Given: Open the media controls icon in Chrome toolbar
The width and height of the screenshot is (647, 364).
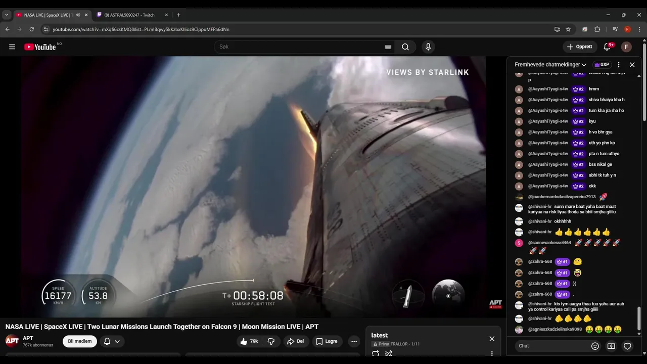Looking at the screenshot, I should 615,29.
